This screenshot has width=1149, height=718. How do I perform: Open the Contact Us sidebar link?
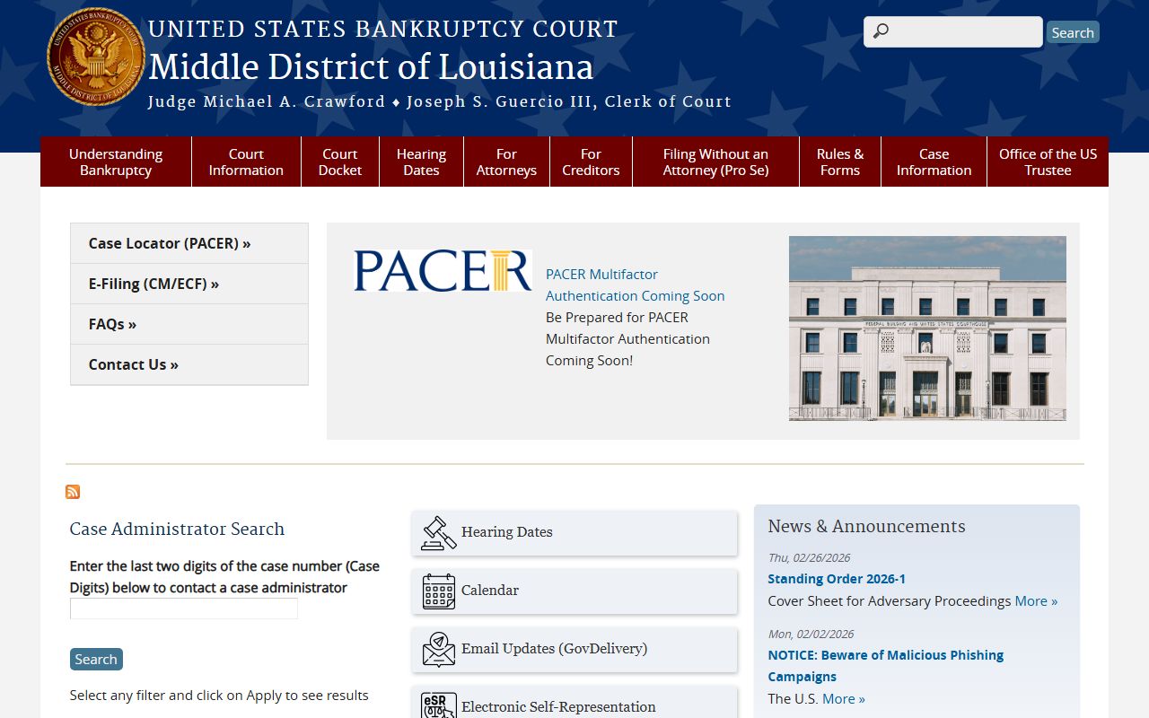click(x=189, y=364)
